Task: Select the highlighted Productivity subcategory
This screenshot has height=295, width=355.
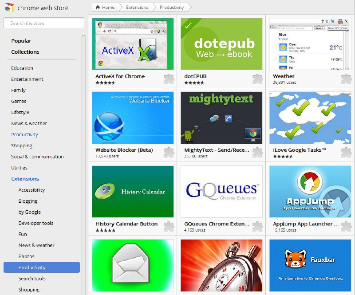Action: (42, 267)
